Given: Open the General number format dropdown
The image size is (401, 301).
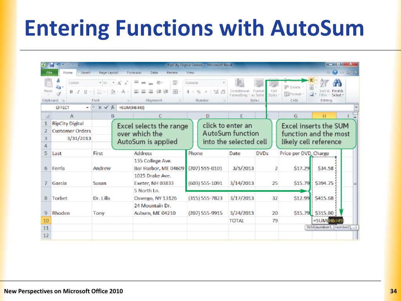Looking at the screenshot, I should [224, 83].
